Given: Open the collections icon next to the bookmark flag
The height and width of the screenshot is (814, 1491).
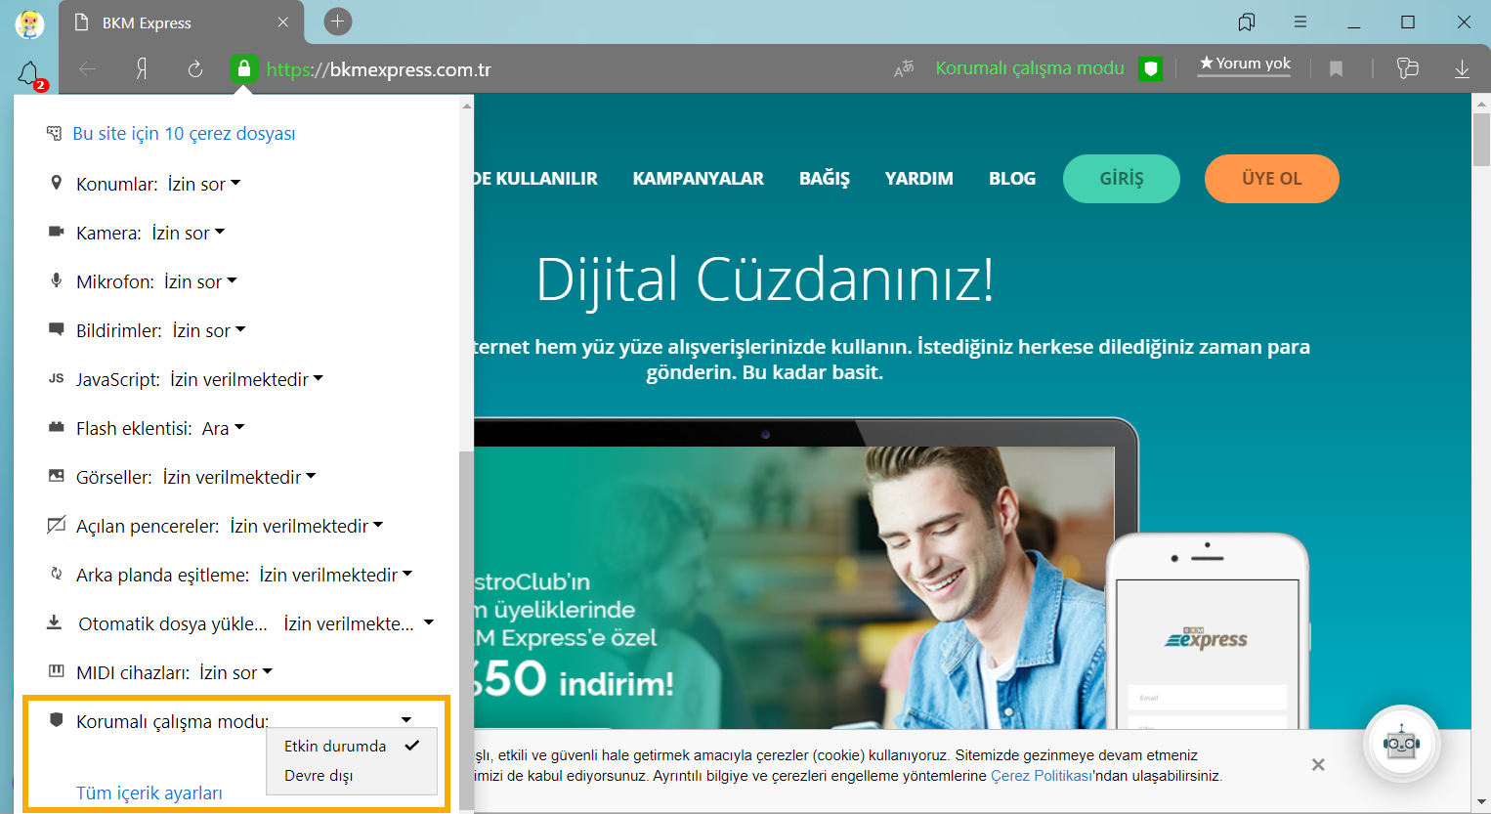Looking at the screenshot, I should pos(1407,68).
